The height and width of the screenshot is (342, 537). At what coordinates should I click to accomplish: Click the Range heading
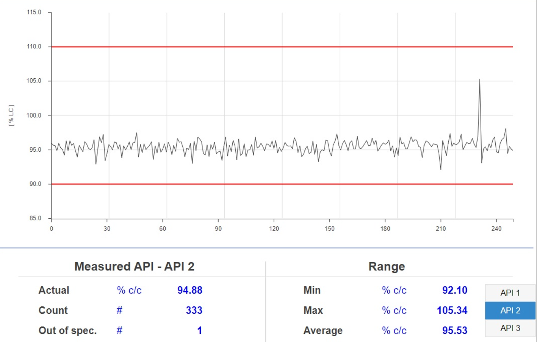tap(387, 266)
